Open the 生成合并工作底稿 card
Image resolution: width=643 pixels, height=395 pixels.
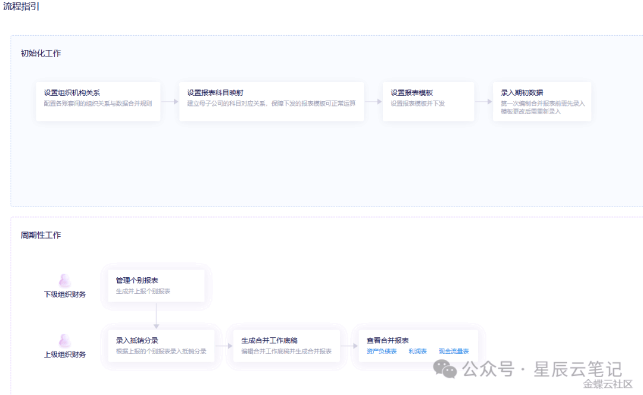pyautogui.click(x=286, y=346)
